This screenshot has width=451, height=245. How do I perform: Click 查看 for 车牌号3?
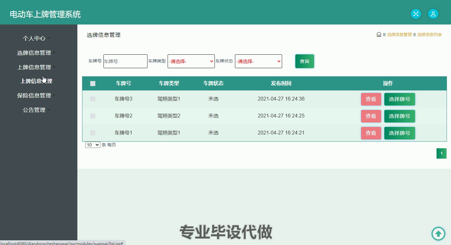click(x=371, y=99)
